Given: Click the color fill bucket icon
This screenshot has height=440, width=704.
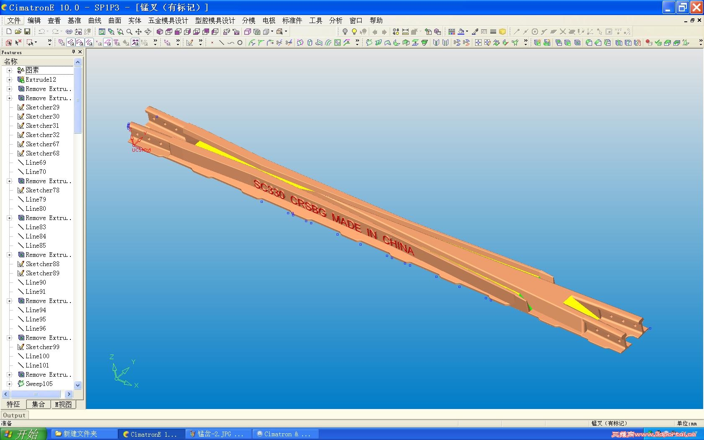Looking at the screenshot, I should [x=461, y=31].
